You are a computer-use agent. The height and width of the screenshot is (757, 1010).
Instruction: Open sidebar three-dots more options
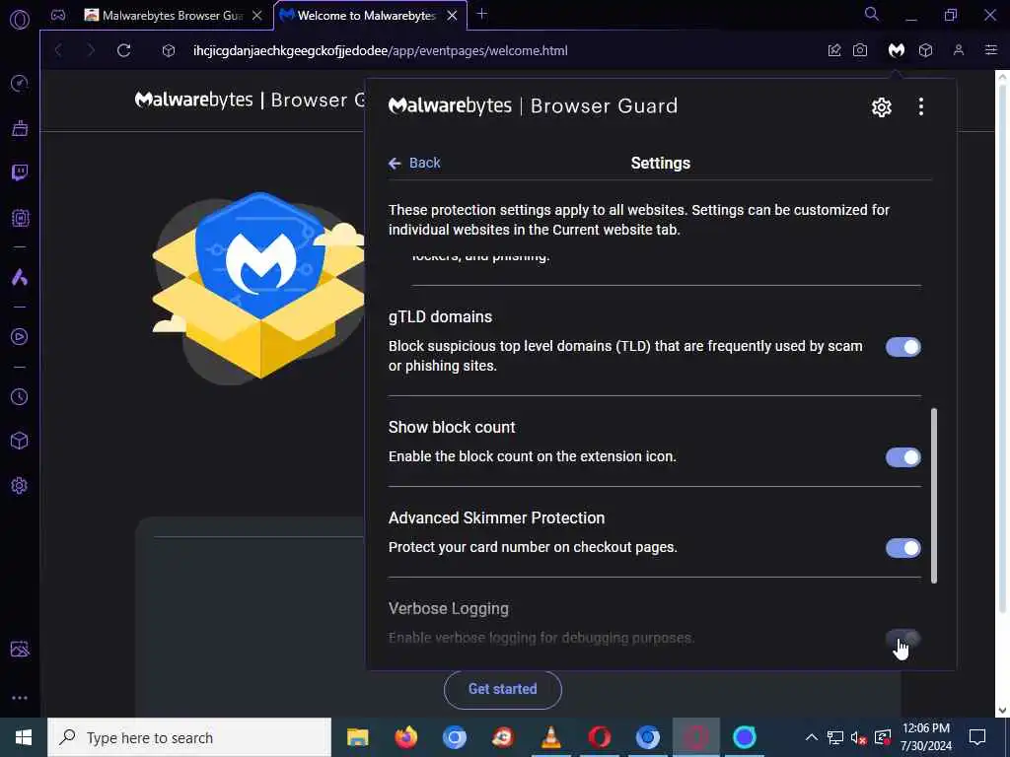20,698
